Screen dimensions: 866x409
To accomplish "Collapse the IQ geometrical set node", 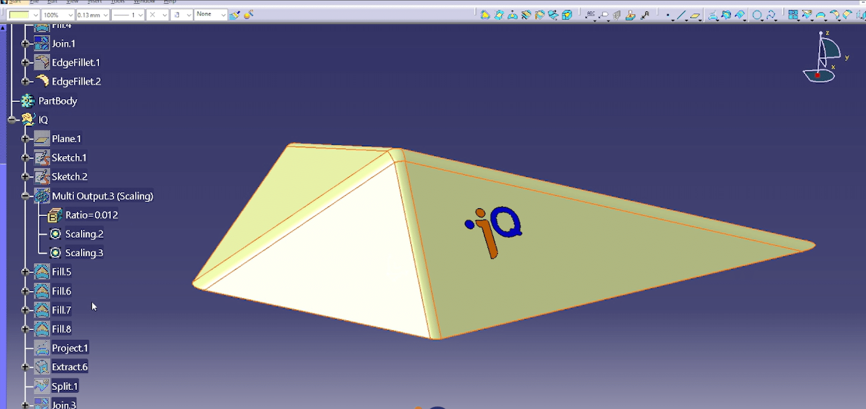I will pyautogui.click(x=12, y=119).
